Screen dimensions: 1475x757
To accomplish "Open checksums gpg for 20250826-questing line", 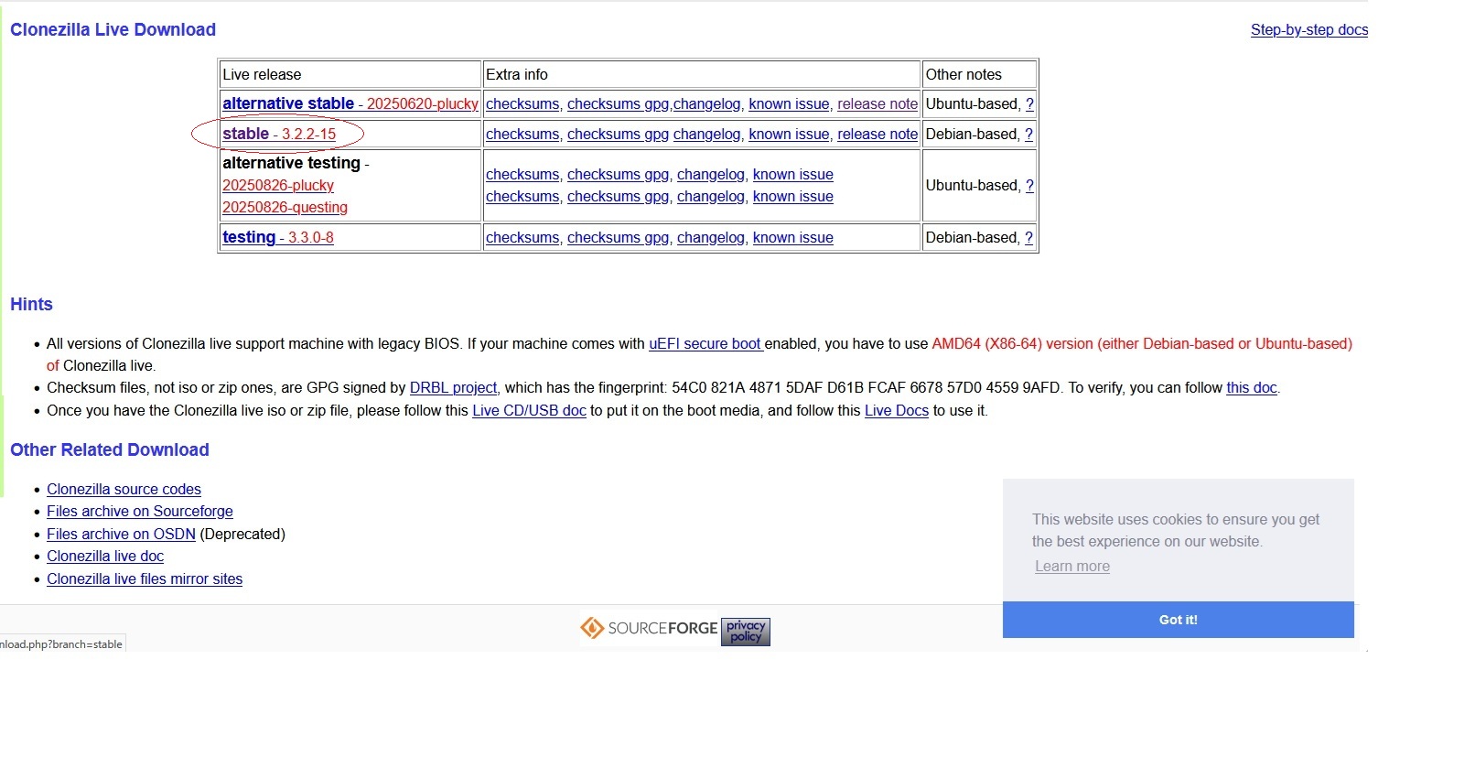I will click(x=619, y=197).
